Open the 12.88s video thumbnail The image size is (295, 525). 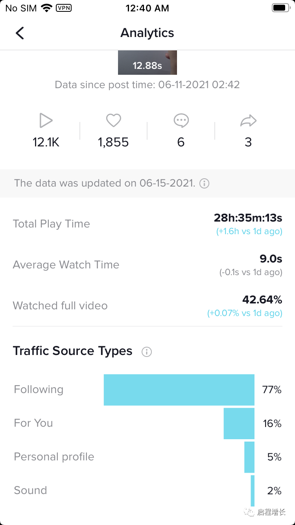click(x=147, y=63)
